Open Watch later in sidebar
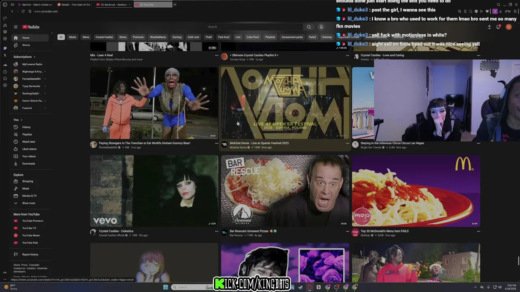 30,142
